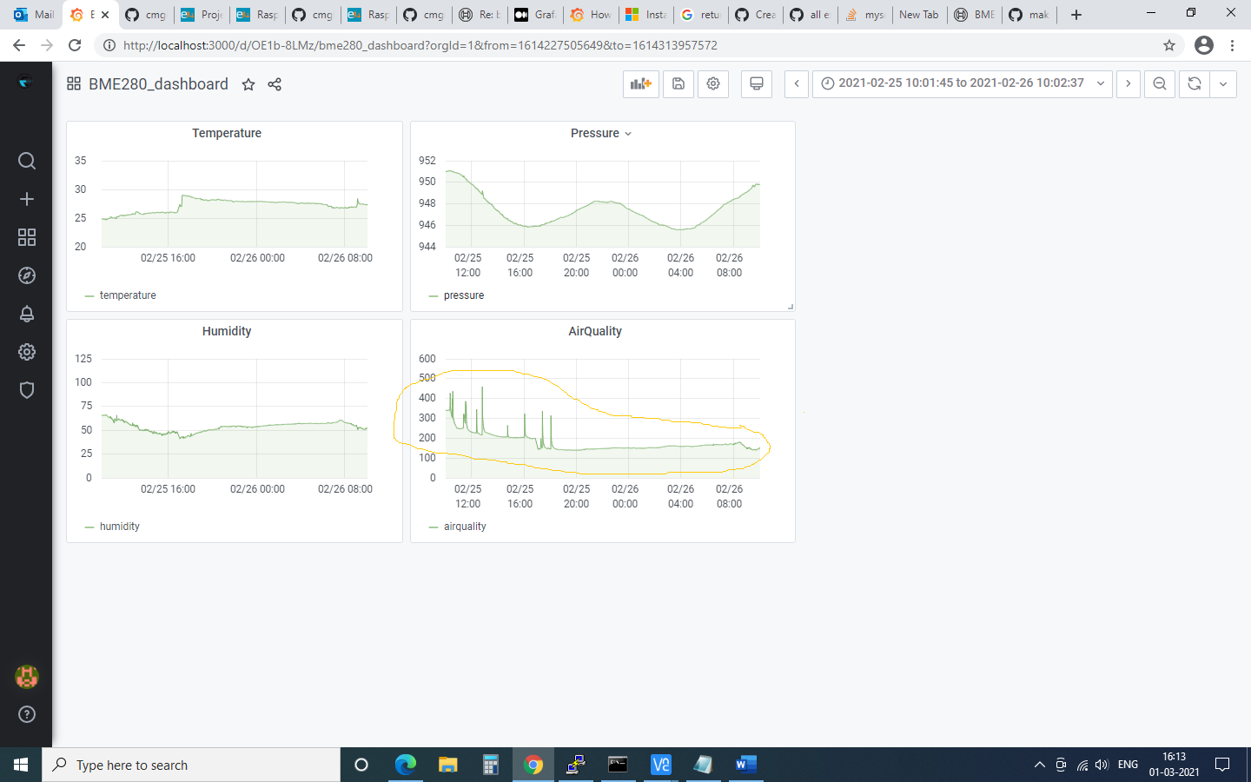Open the Pressure panel title menu

click(x=601, y=133)
